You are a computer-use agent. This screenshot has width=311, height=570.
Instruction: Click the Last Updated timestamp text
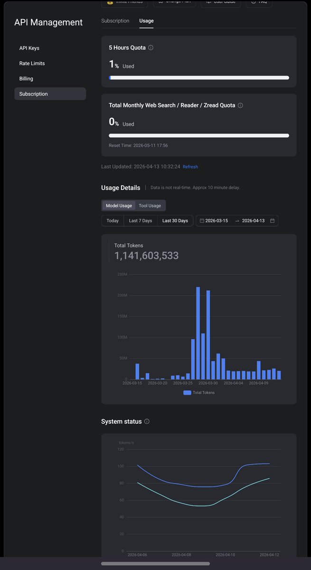(x=141, y=167)
